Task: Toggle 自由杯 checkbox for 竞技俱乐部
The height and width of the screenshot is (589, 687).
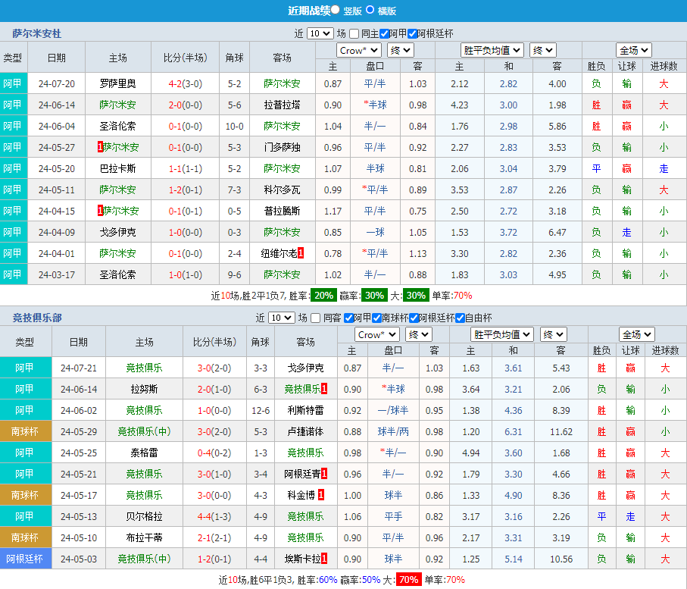Action: 460,318
